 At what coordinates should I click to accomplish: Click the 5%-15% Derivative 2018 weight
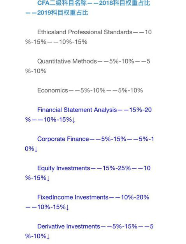tap(125, 226)
